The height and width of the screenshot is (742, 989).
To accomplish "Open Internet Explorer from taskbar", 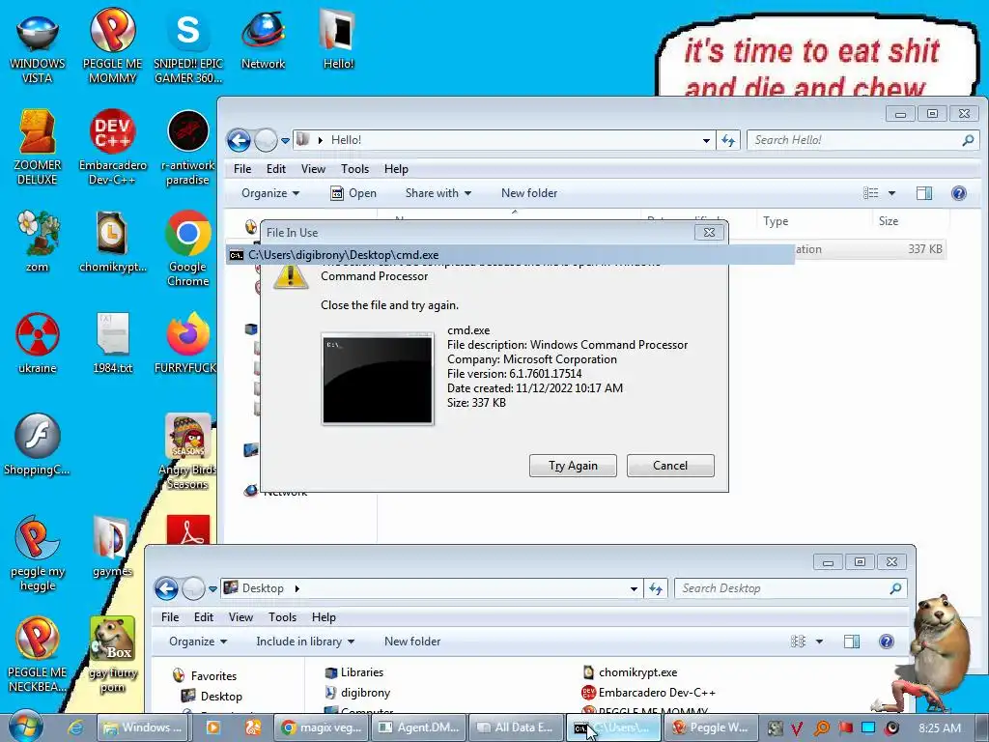I will pyautogui.click(x=75, y=728).
